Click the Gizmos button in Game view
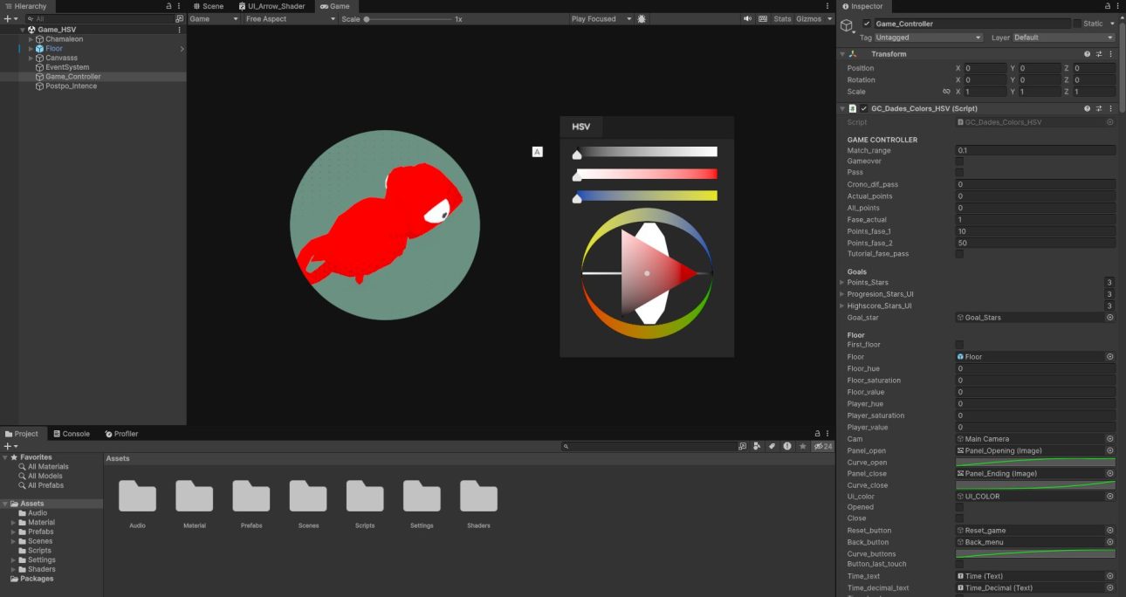The width and height of the screenshot is (1126, 597). [x=808, y=18]
